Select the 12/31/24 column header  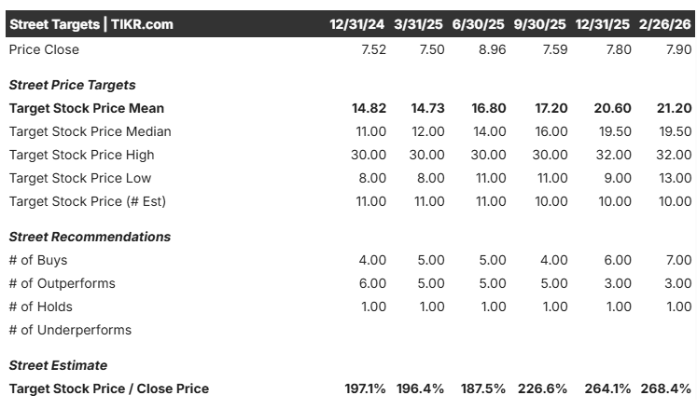point(358,24)
